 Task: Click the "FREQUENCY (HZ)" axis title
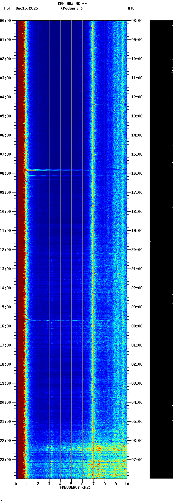pyautogui.click(x=75, y=487)
